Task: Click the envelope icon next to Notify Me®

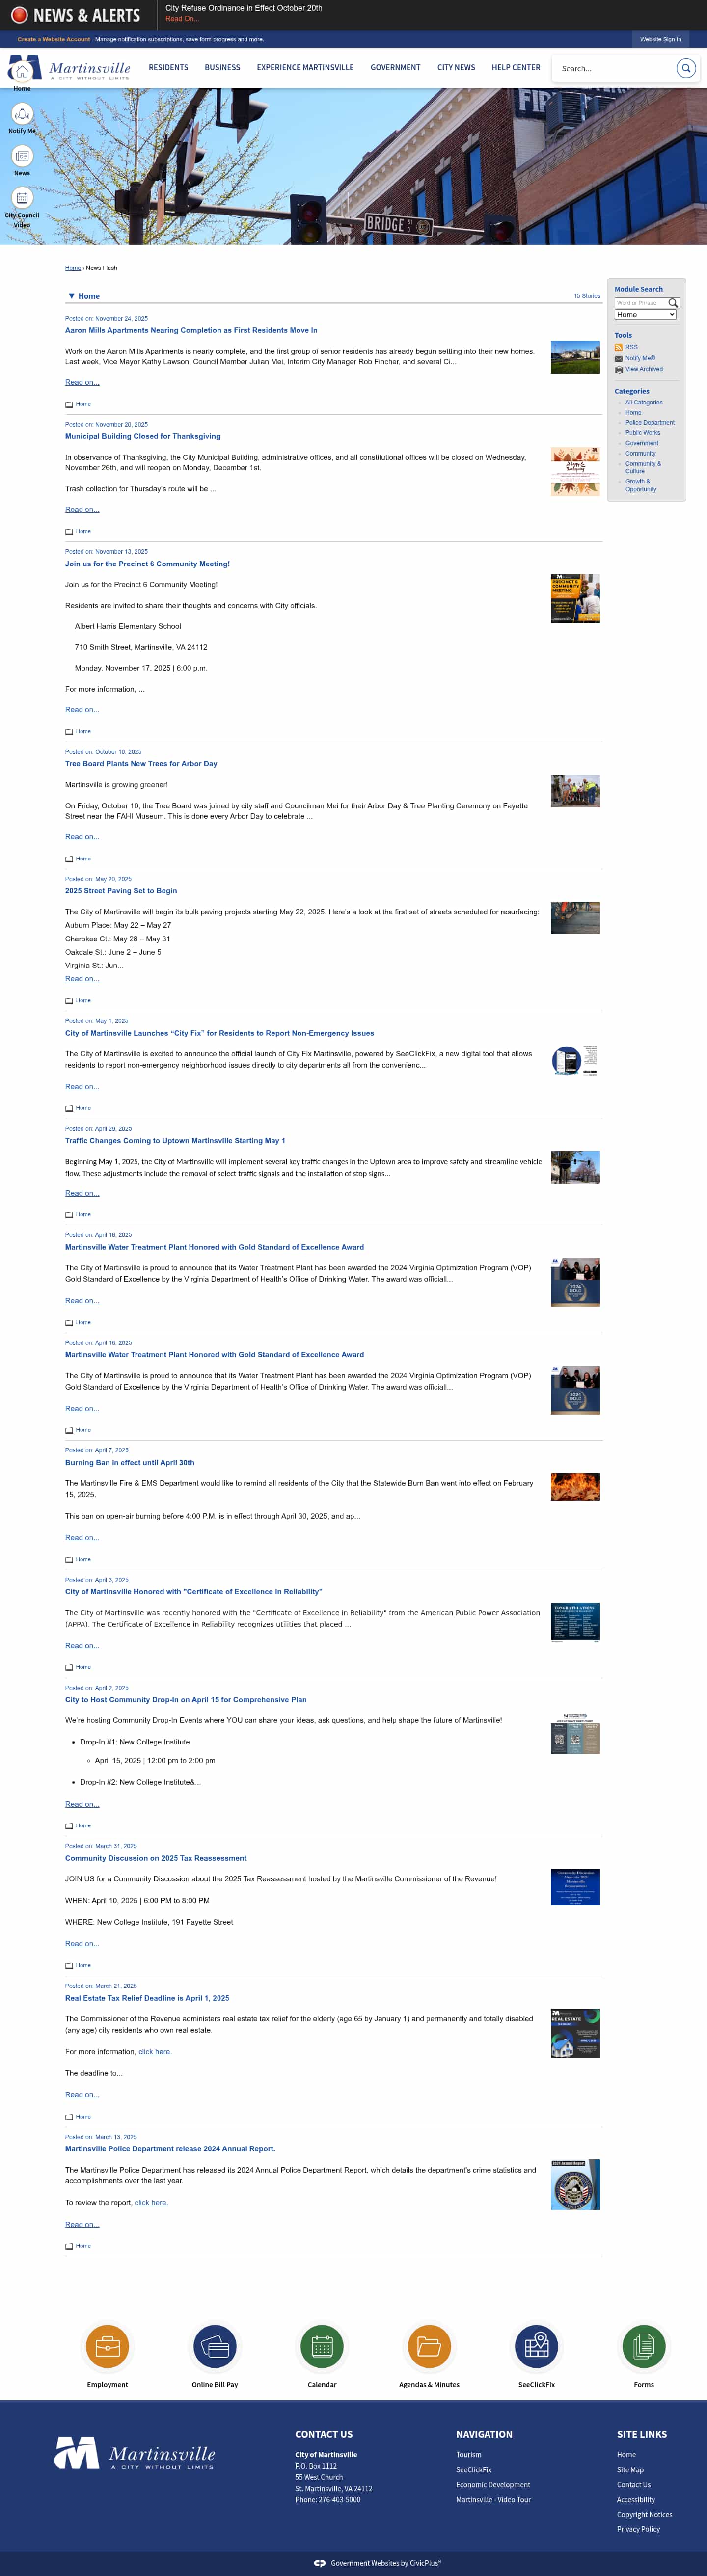Action: (x=619, y=358)
